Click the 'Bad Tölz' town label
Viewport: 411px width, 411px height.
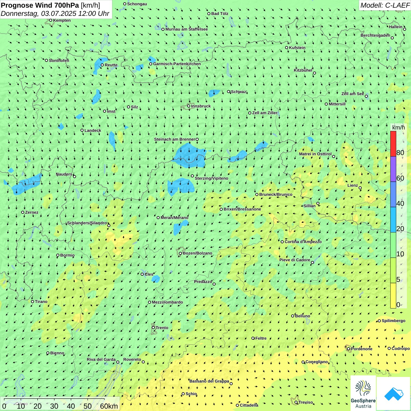[220, 14]
